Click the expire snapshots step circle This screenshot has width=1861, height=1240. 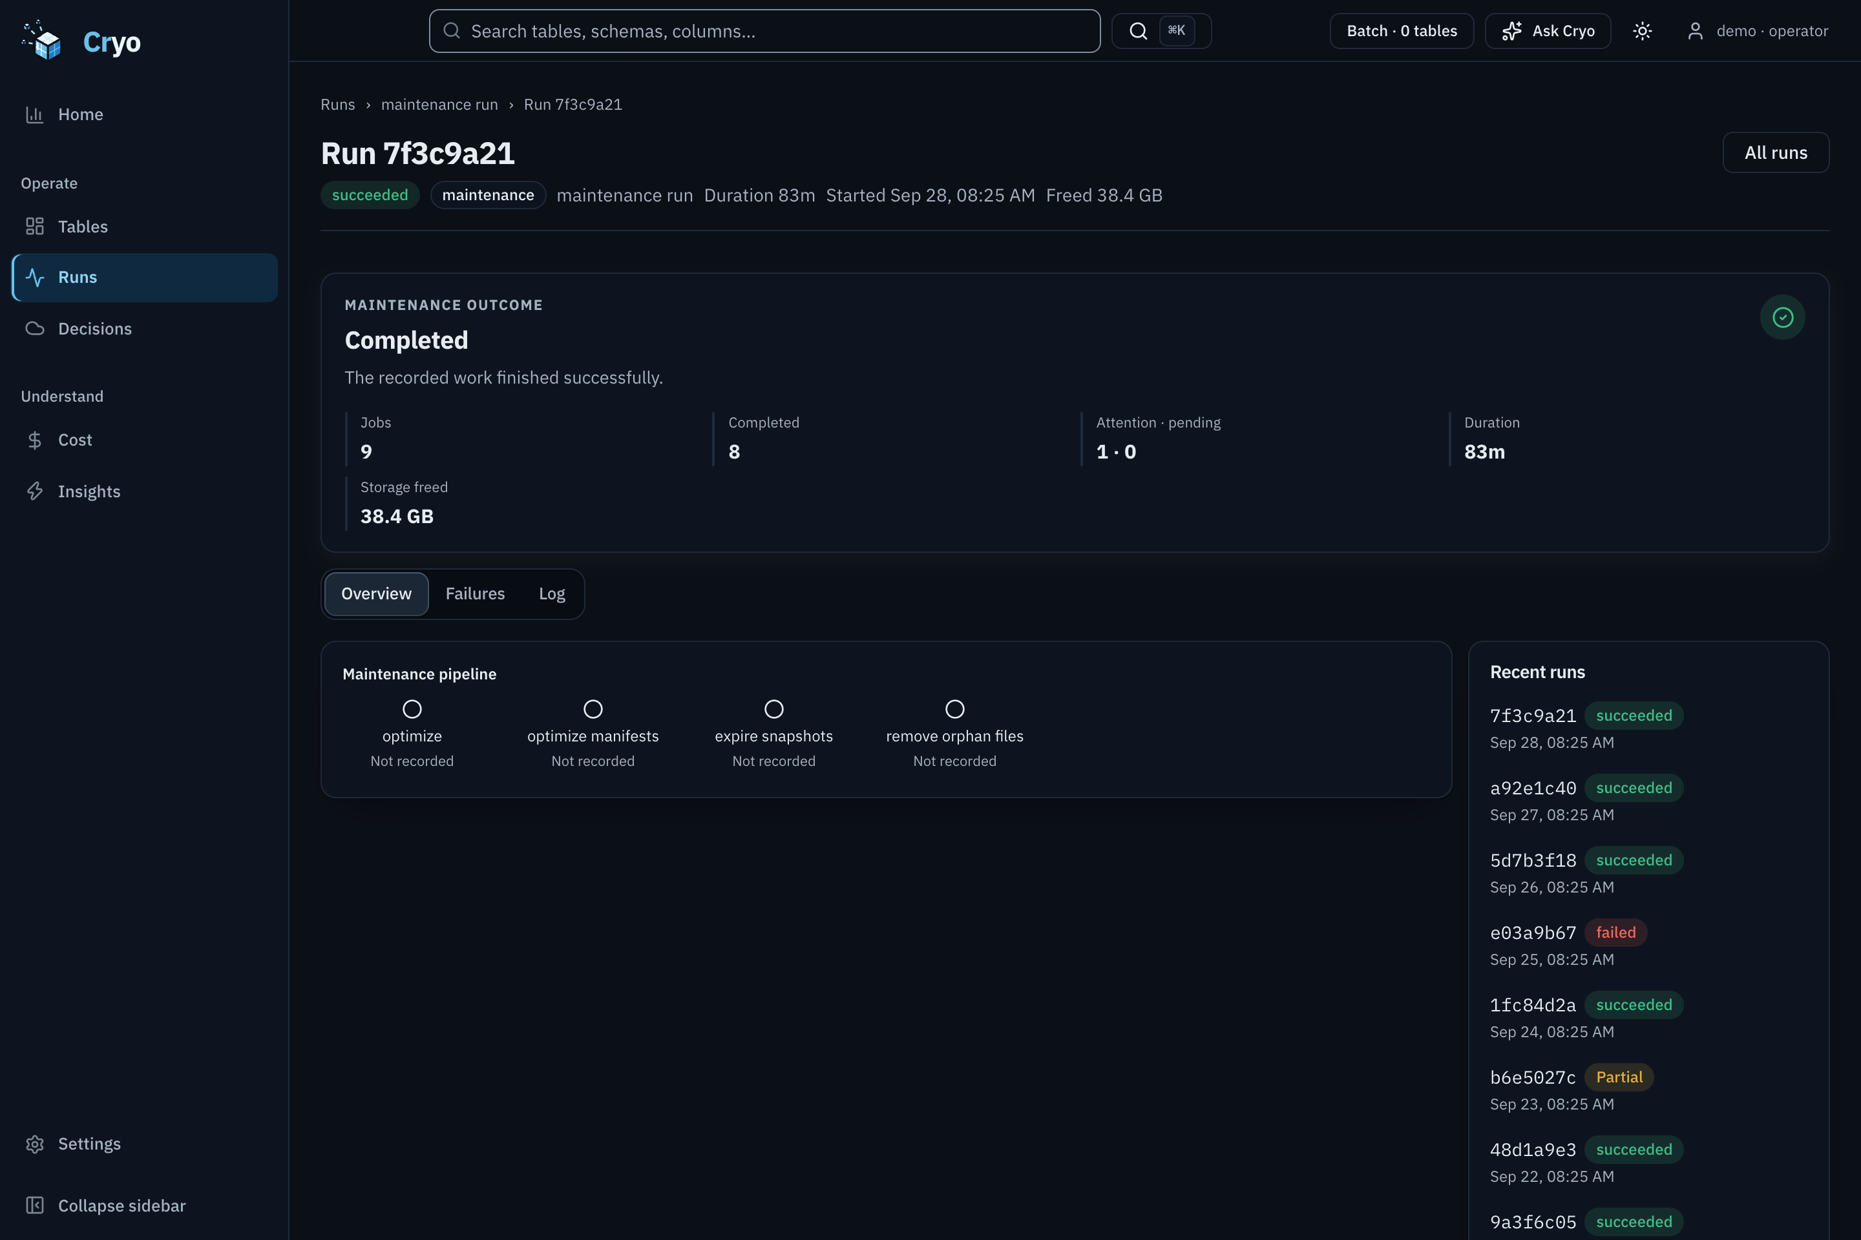pos(774,709)
